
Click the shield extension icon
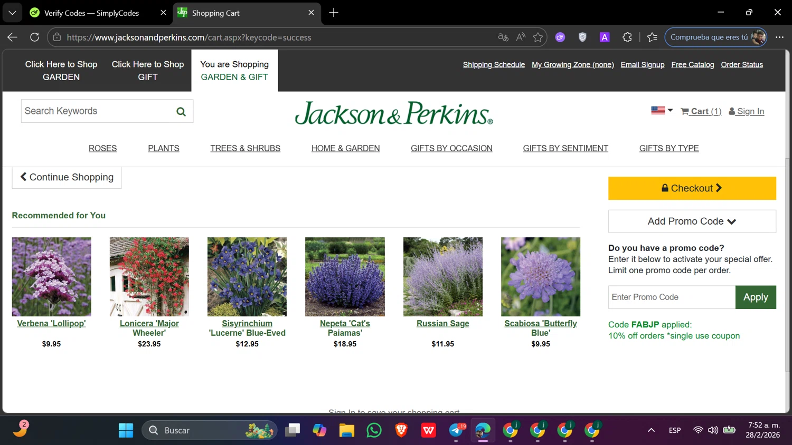(x=582, y=37)
